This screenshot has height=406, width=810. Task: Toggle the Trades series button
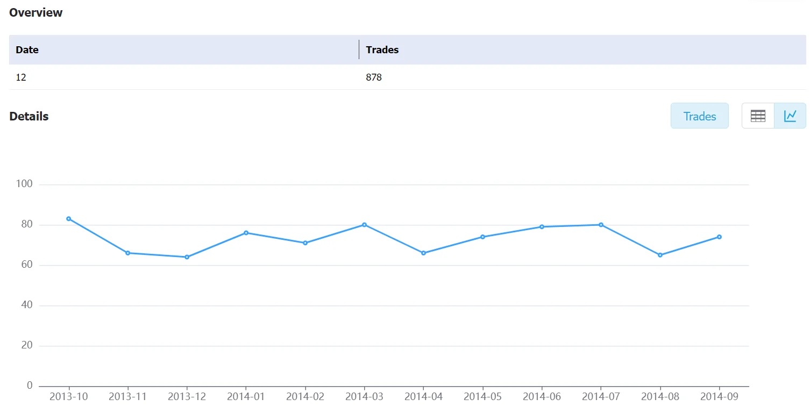pyautogui.click(x=699, y=116)
